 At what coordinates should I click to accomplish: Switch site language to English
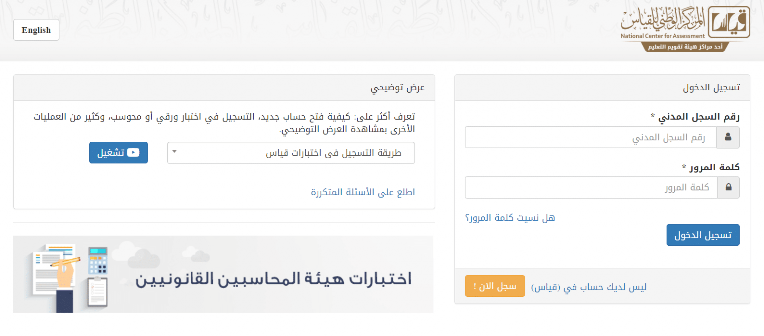click(36, 30)
